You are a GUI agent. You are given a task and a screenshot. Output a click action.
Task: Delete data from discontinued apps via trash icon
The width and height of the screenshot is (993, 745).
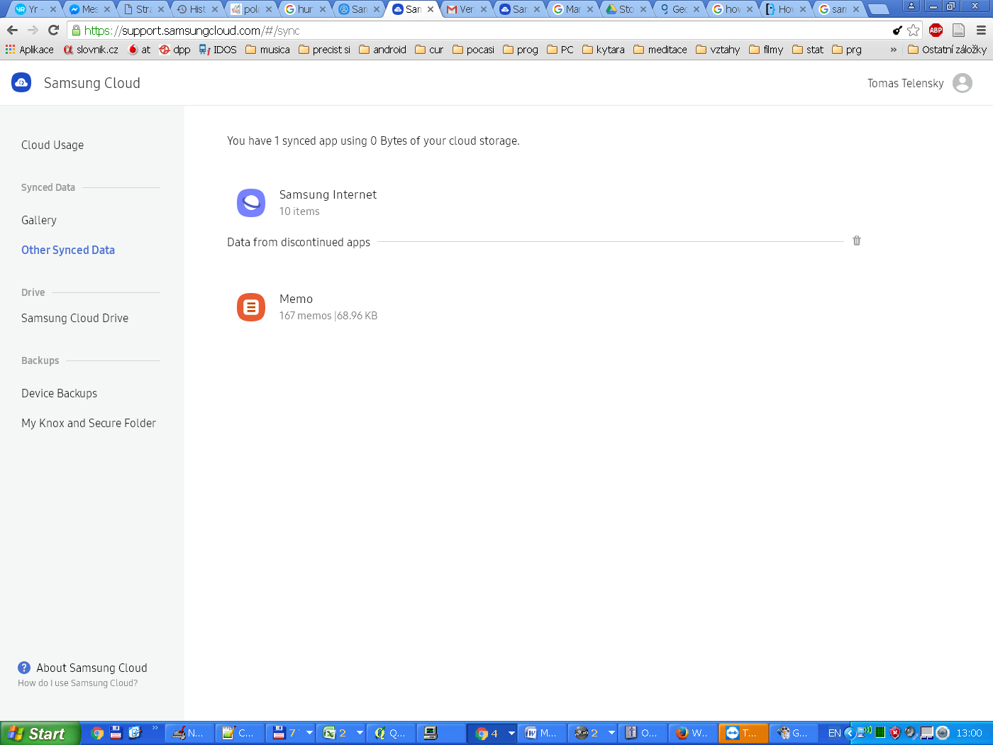tap(857, 241)
